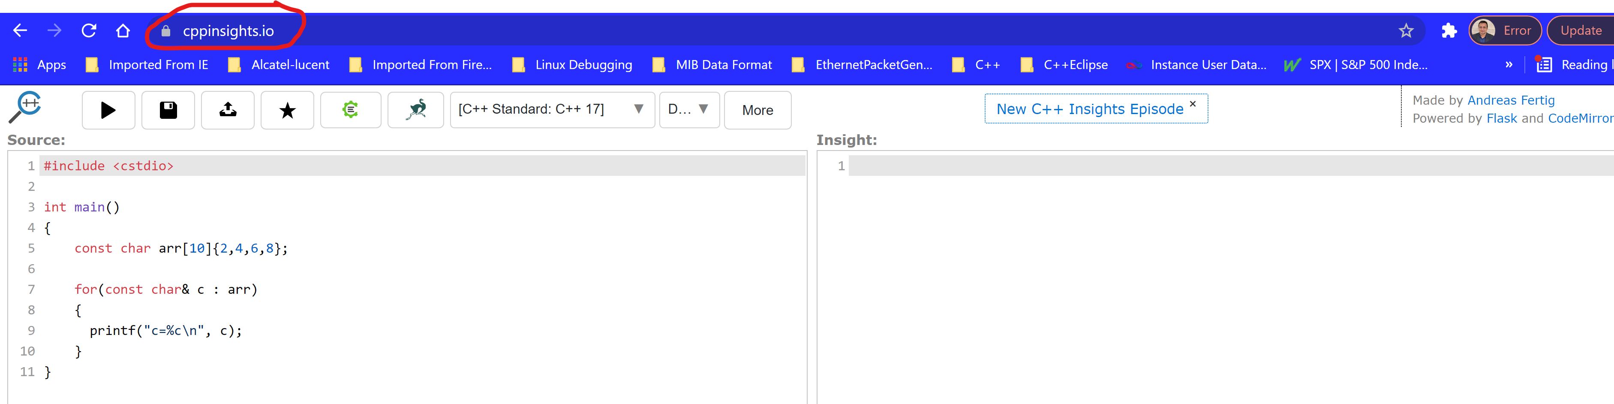This screenshot has width=1614, height=404.
Task: Click the upload share icon
Action: (228, 110)
